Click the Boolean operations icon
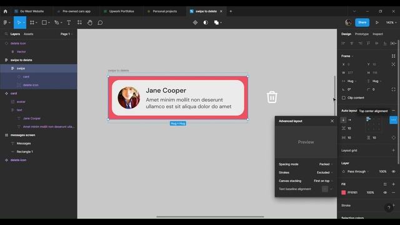This screenshot has width=400, height=225. click(x=216, y=22)
